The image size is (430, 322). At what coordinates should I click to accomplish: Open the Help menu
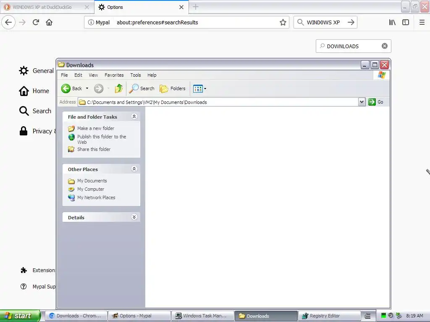(x=152, y=75)
